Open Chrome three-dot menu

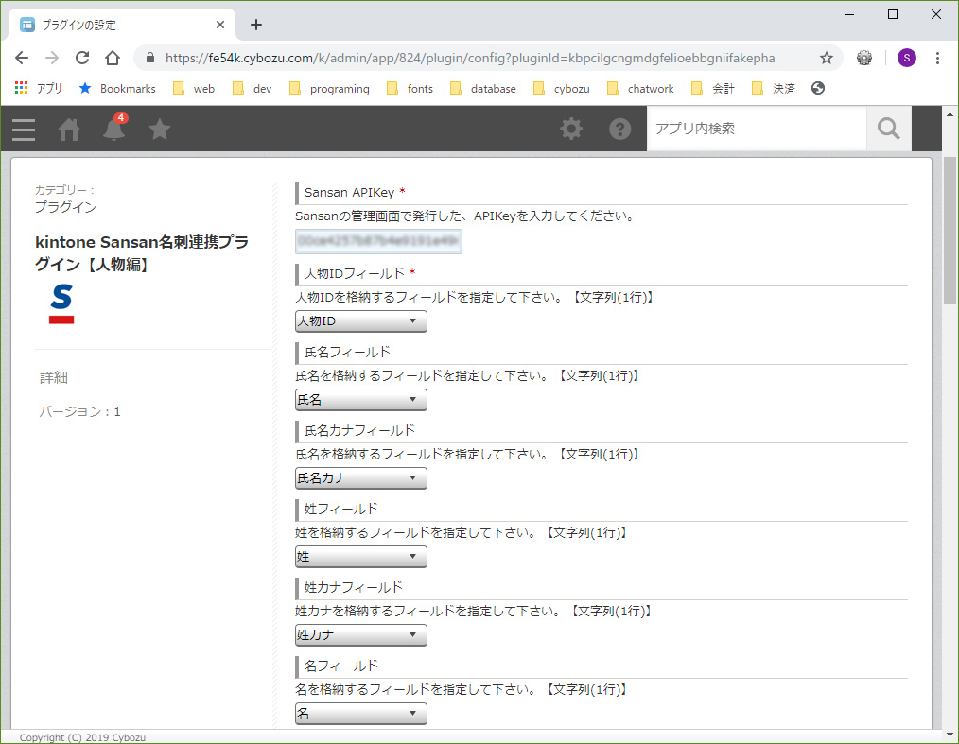937,58
